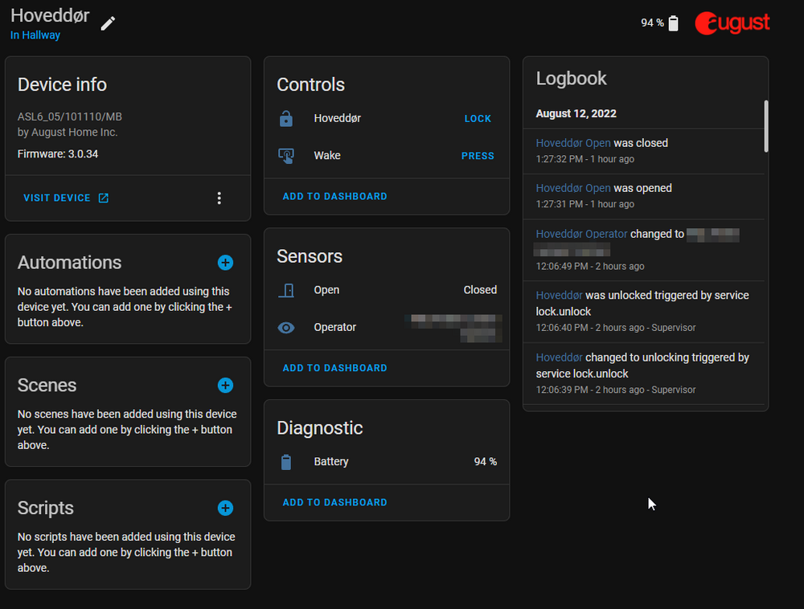Screen dimensions: 804x609
Task: Add a script with the plus icon
Action: coord(225,508)
